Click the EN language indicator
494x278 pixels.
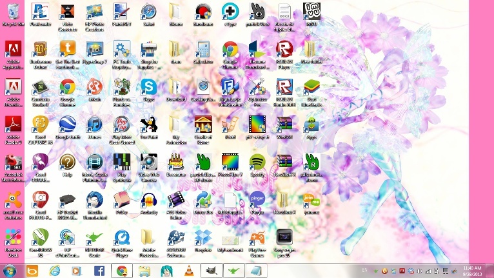click(x=364, y=270)
